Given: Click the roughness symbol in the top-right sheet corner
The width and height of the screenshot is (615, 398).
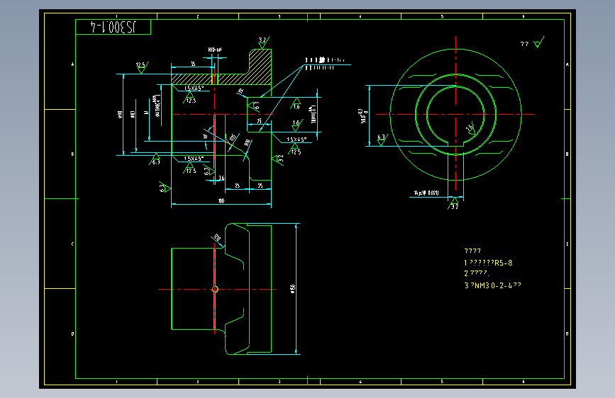Looking at the screenshot, I should click(x=539, y=42).
